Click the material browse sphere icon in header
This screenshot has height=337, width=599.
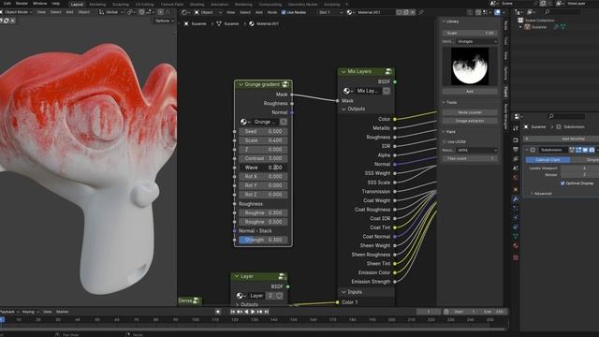(350, 12)
